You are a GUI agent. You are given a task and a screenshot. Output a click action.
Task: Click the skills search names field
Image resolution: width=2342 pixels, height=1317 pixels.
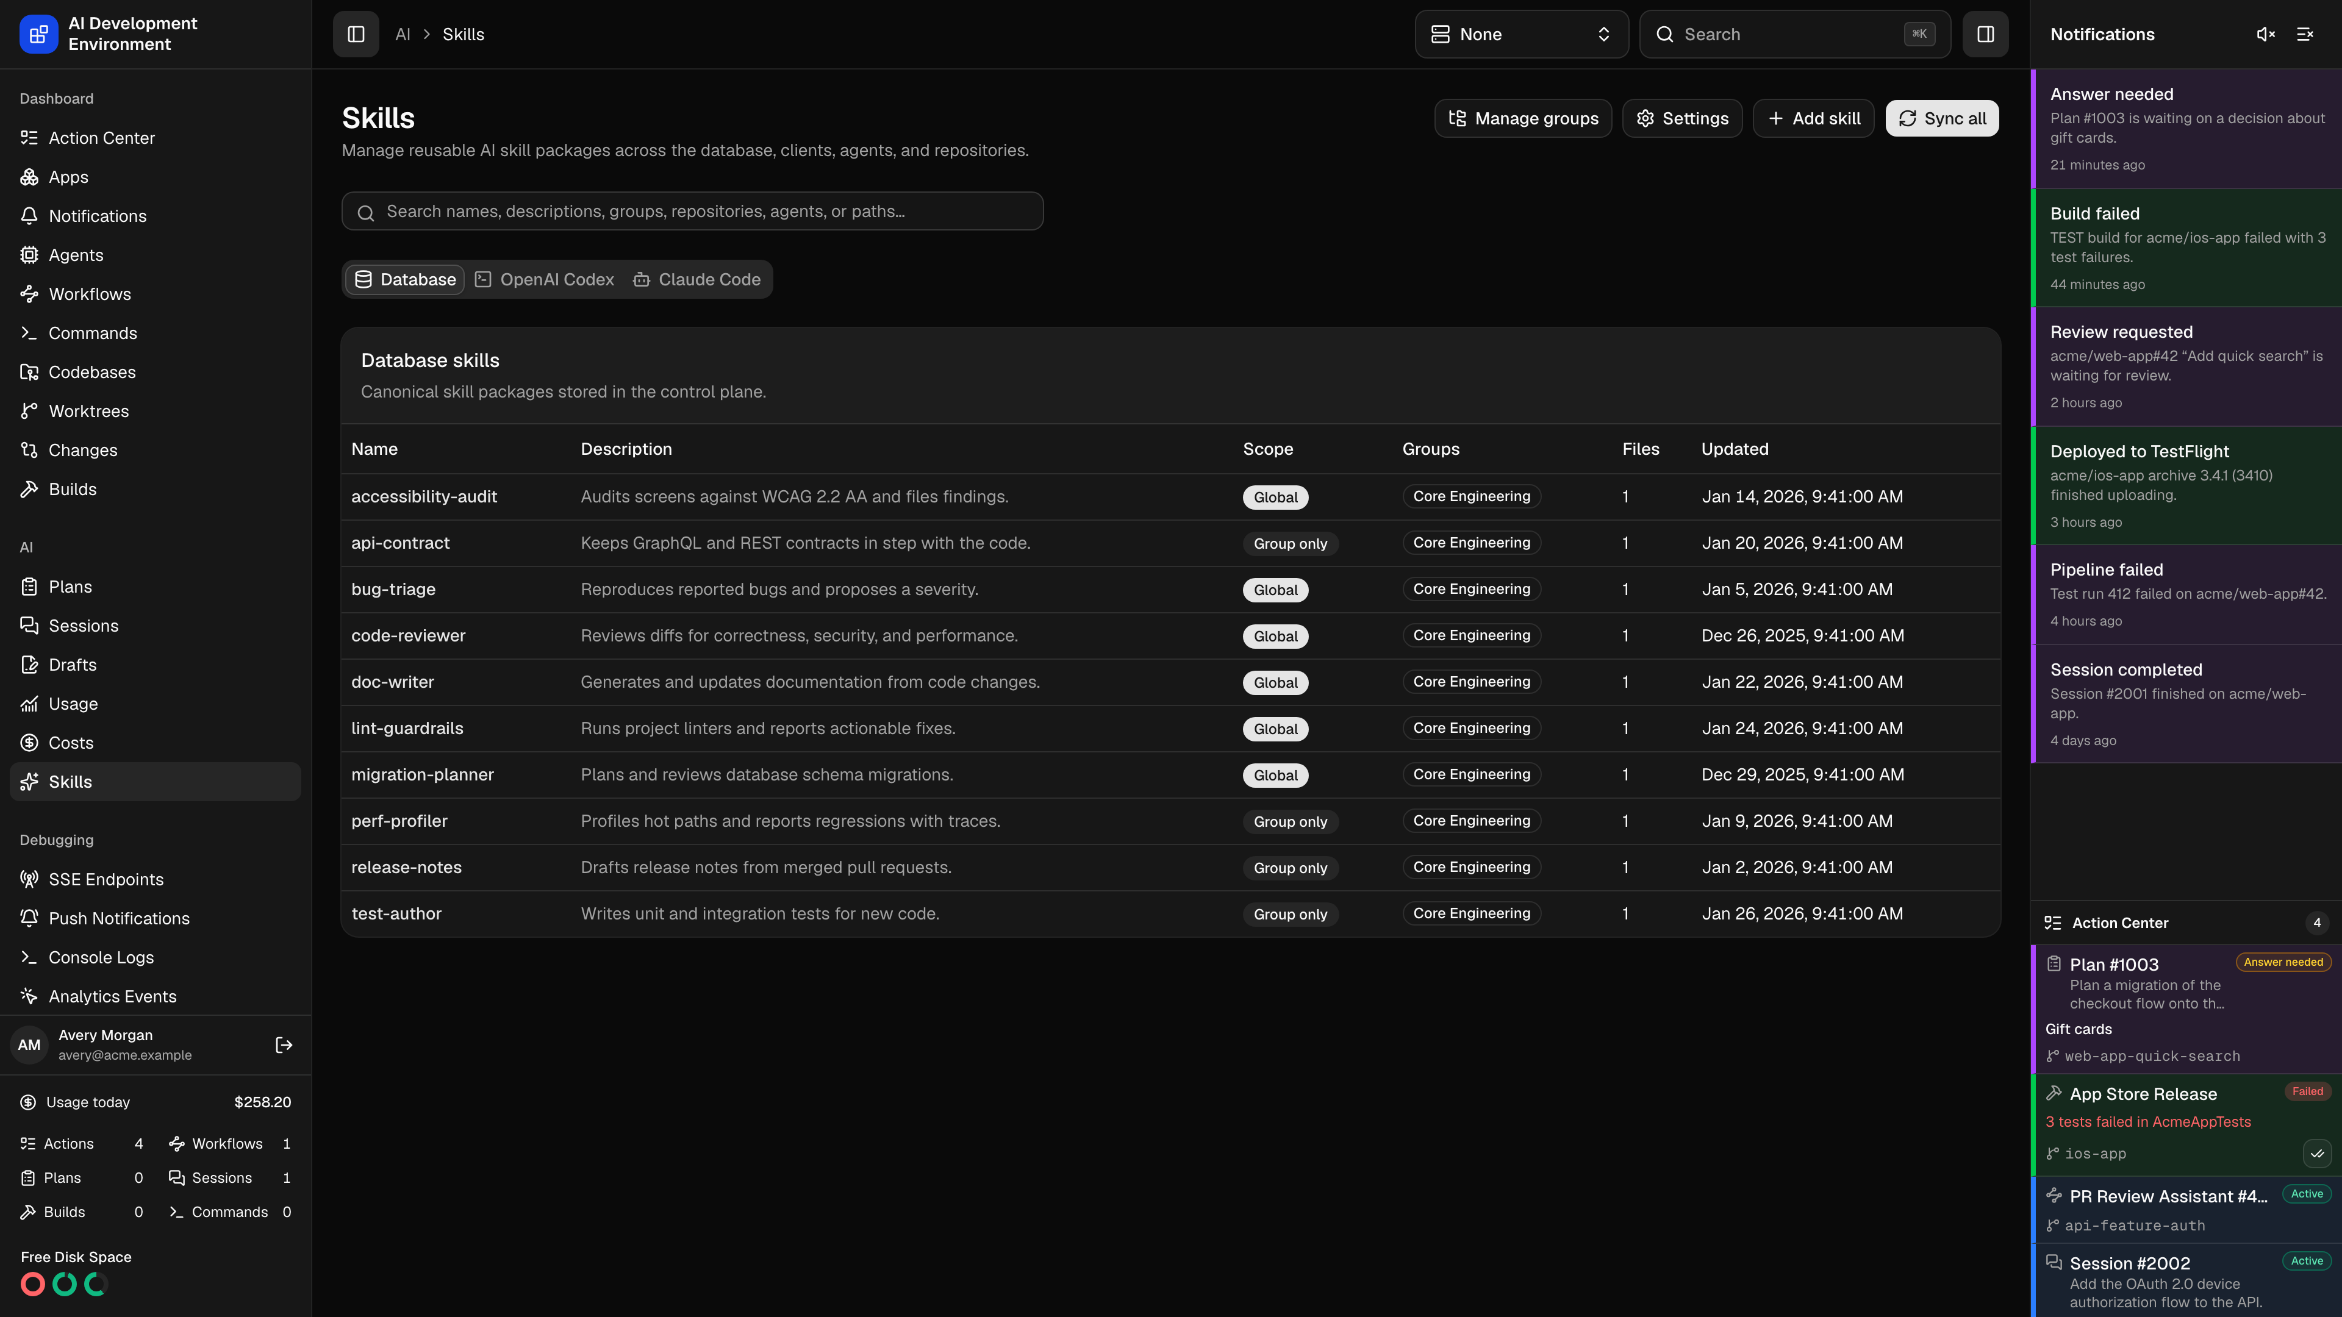click(x=693, y=211)
